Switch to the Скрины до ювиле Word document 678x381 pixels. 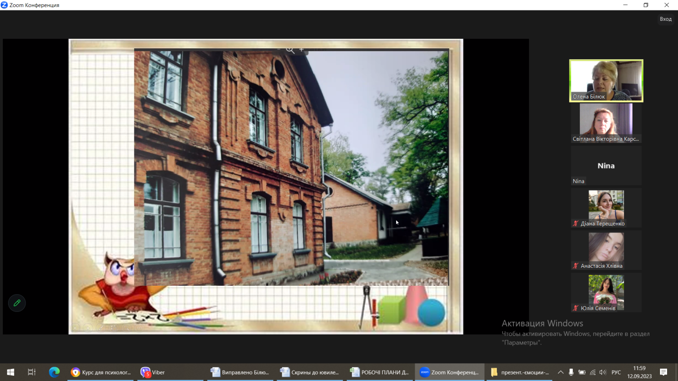pos(310,372)
